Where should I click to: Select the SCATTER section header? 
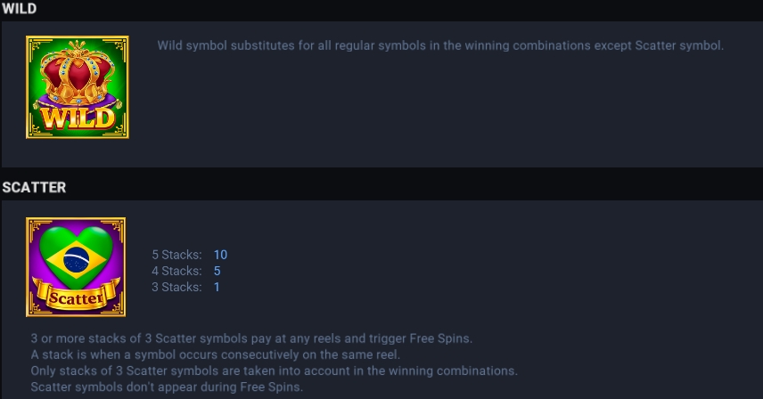tap(34, 188)
